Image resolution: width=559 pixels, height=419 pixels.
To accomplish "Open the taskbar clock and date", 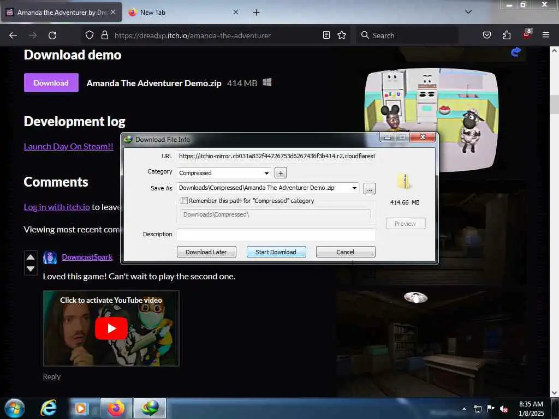I will pyautogui.click(x=531, y=409).
